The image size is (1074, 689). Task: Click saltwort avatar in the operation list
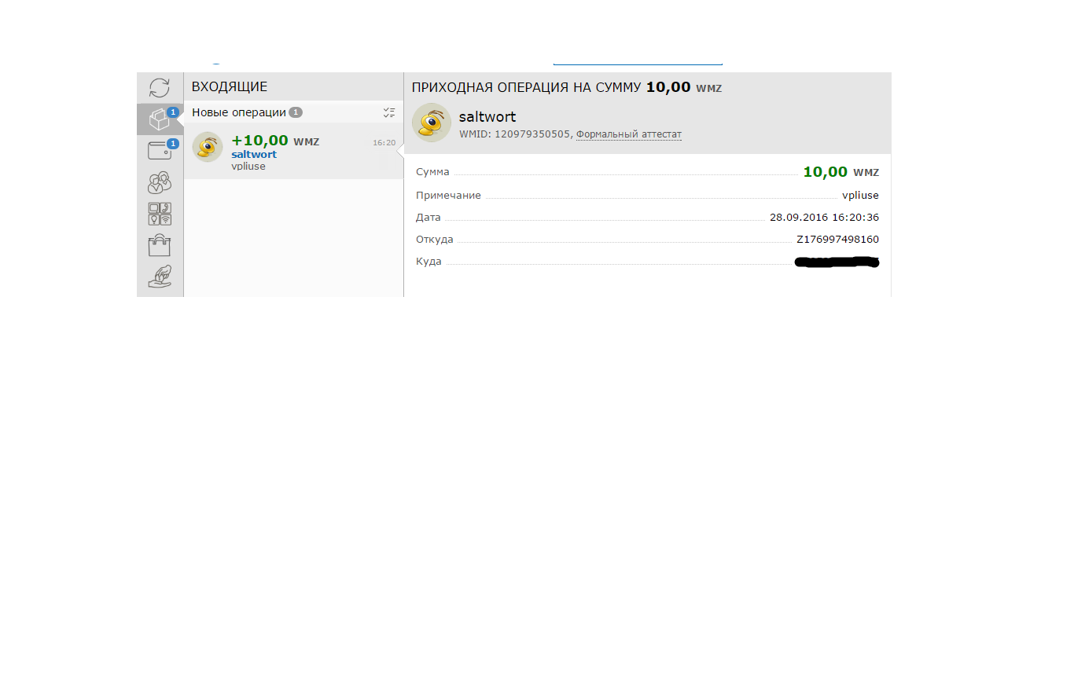(x=208, y=147)
